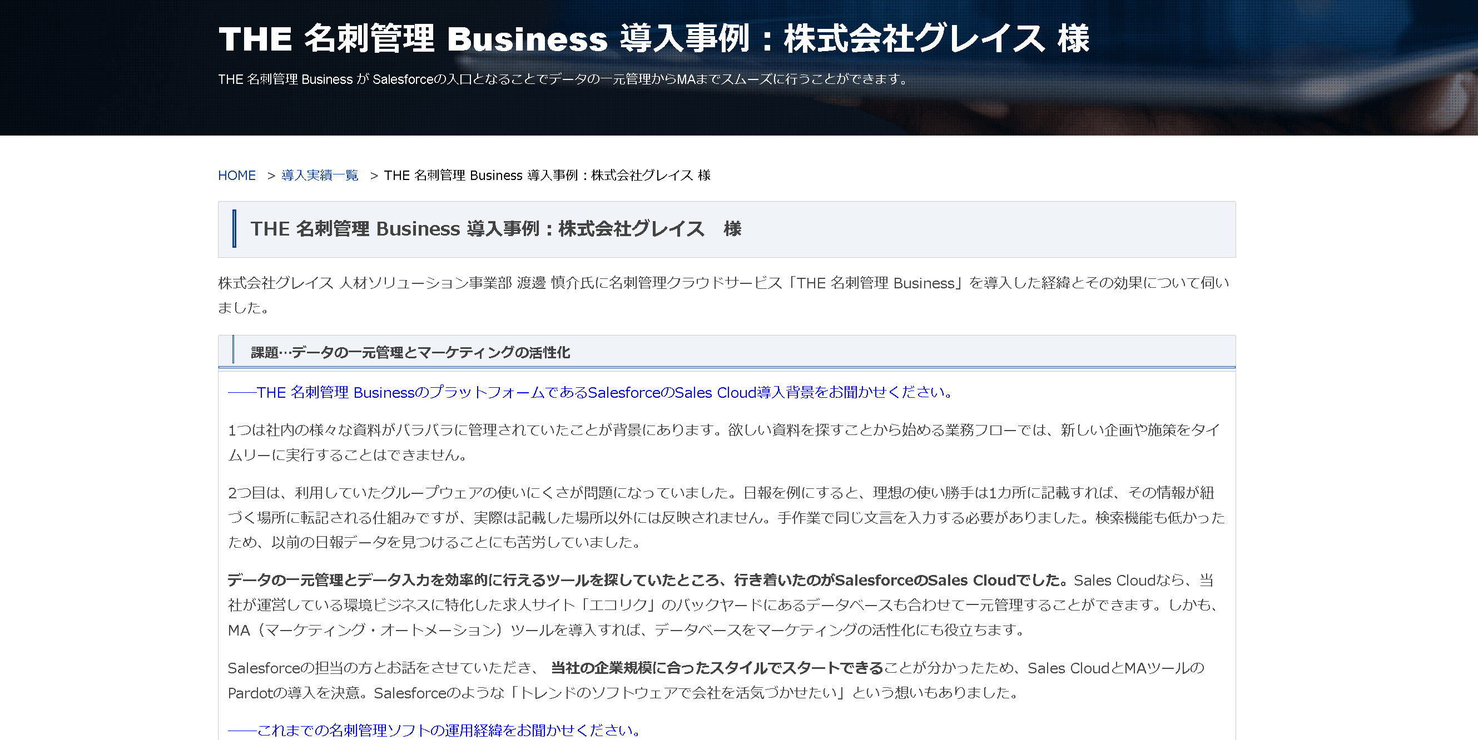Click the gray section heading 導入事例:株式会社グレイス

tap(496, 229)
